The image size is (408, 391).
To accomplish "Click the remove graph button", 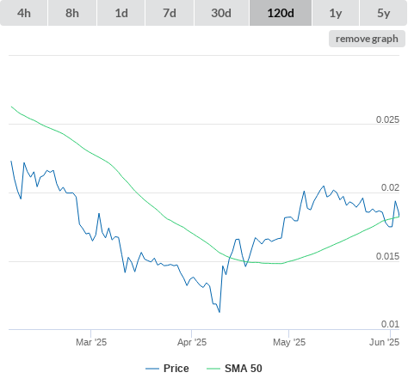I will click(367, 39).
